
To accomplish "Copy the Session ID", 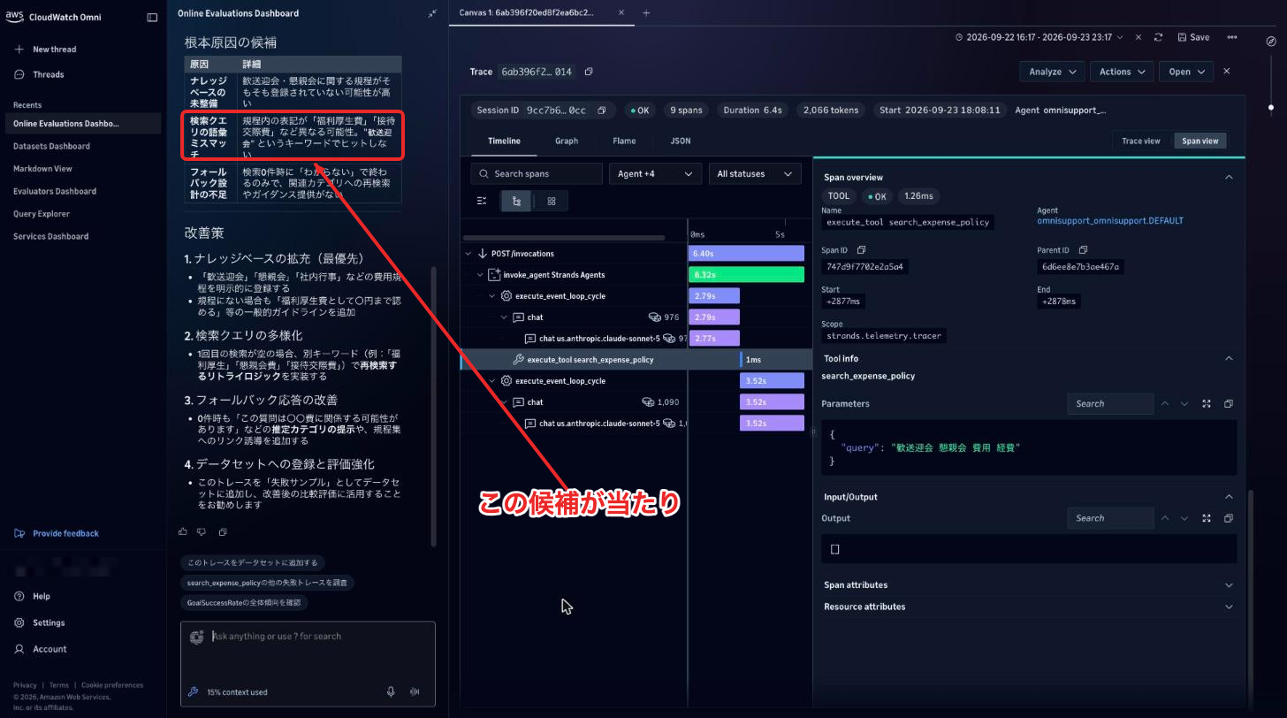I will coord(602,111).
